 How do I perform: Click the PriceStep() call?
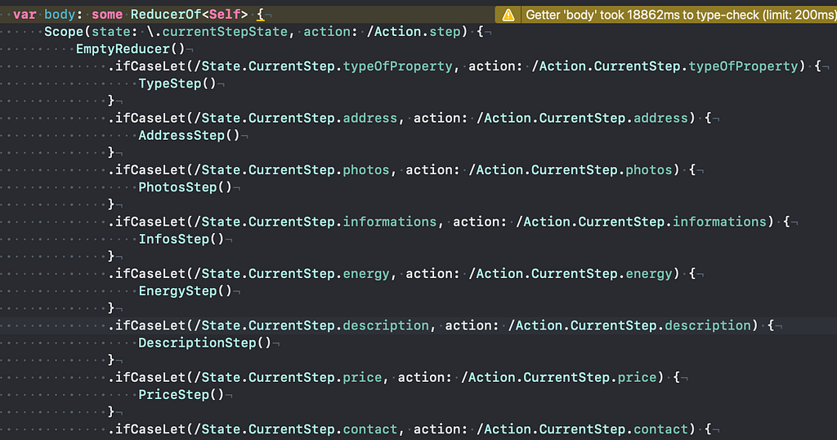click(181, 395)
